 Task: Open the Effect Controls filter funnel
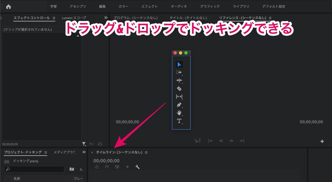[x=84, y=144]
